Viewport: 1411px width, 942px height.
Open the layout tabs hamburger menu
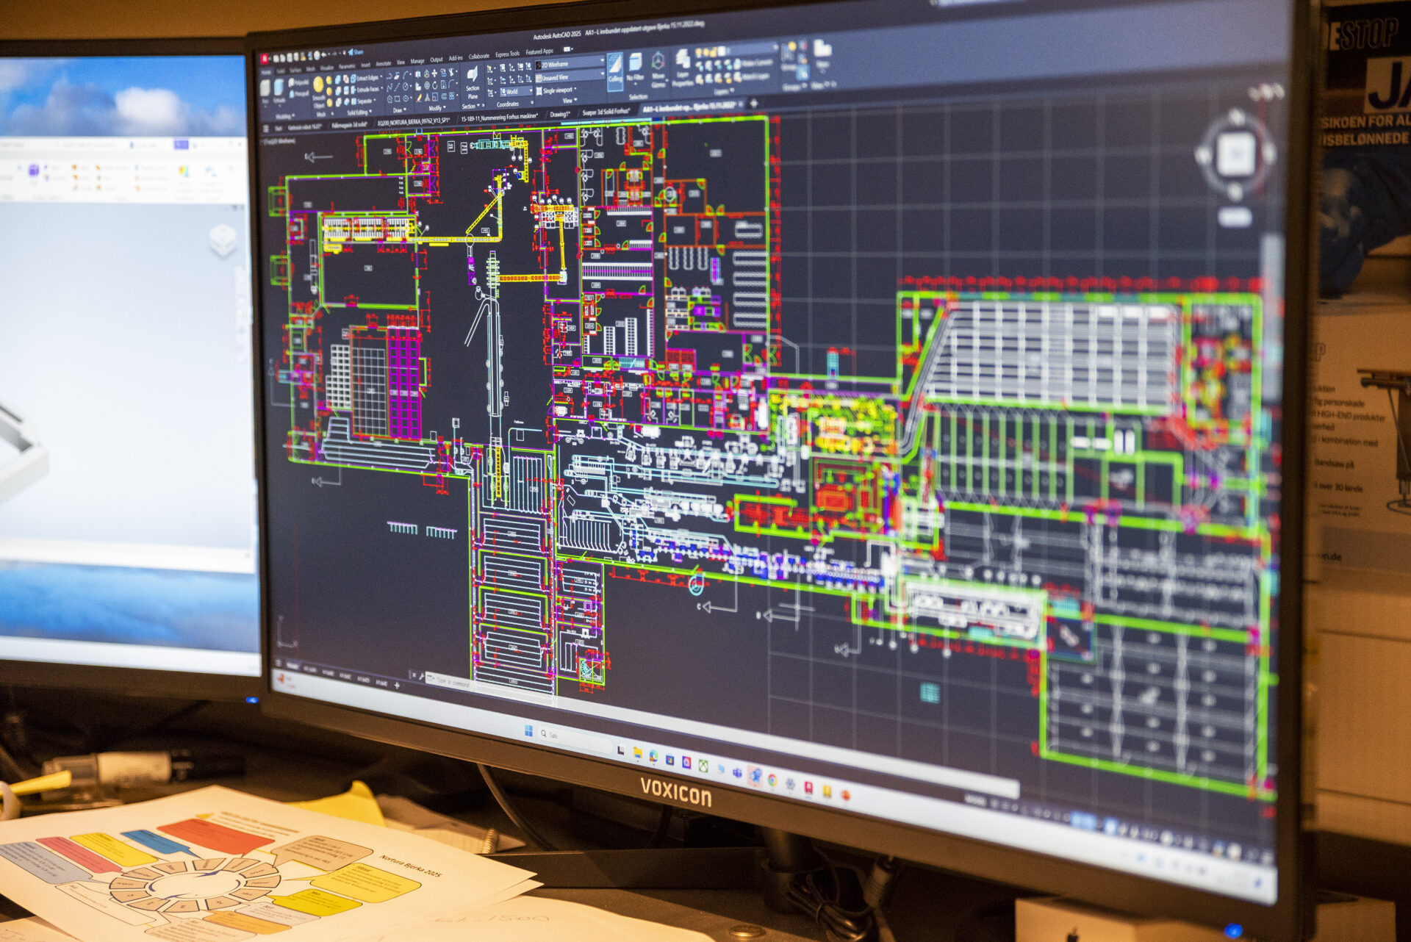click(x=279, y=663)
